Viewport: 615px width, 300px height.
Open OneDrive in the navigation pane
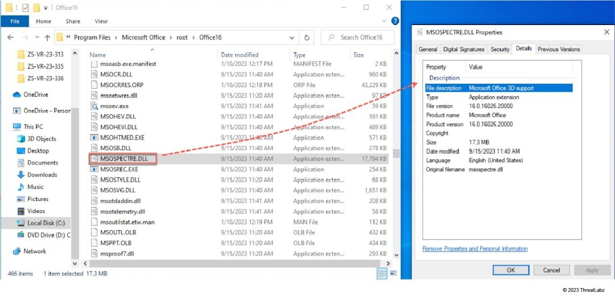point(35,94)
